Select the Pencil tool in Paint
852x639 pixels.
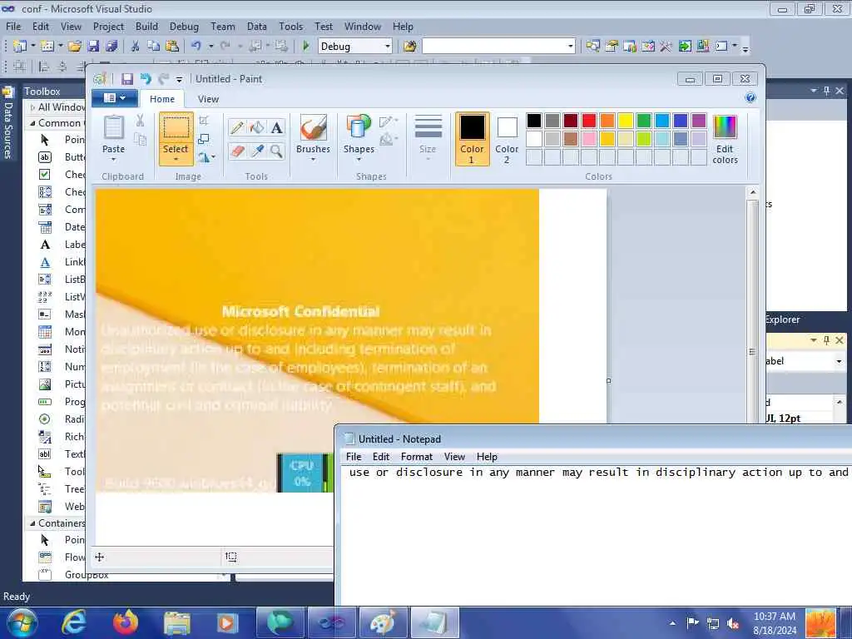tap(237, 127)
